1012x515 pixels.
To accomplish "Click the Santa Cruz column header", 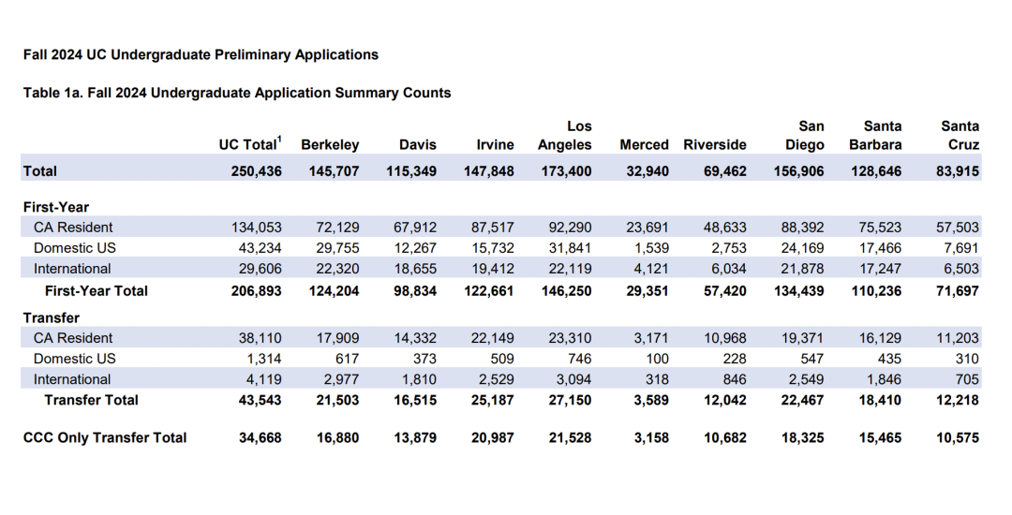I will pyautogui.click(x=960, y=136).
